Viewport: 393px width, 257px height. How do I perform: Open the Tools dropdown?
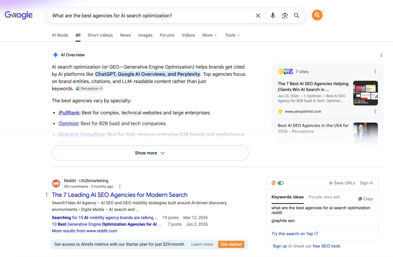click(232, 35)
